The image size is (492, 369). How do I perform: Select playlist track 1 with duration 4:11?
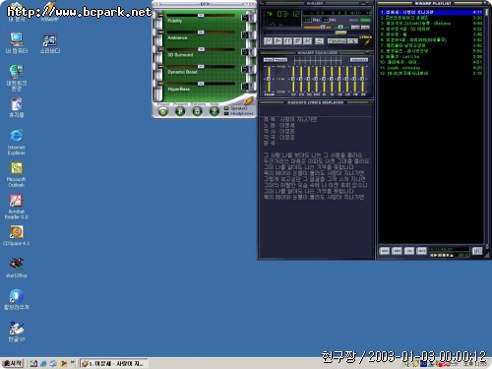431,12
